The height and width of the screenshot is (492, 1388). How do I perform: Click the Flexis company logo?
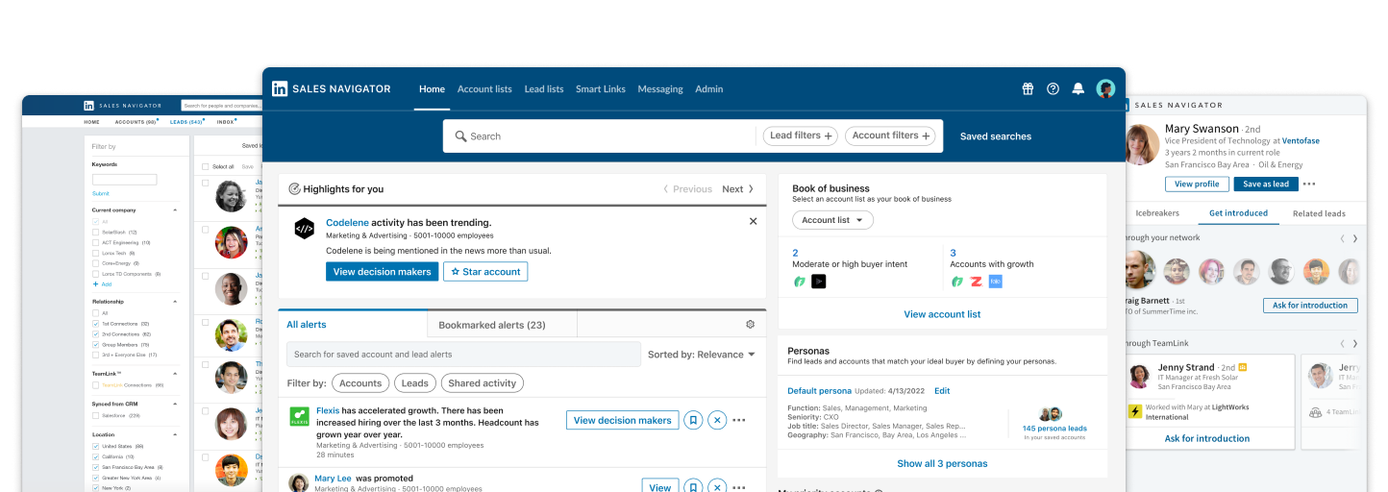(299, 416)
